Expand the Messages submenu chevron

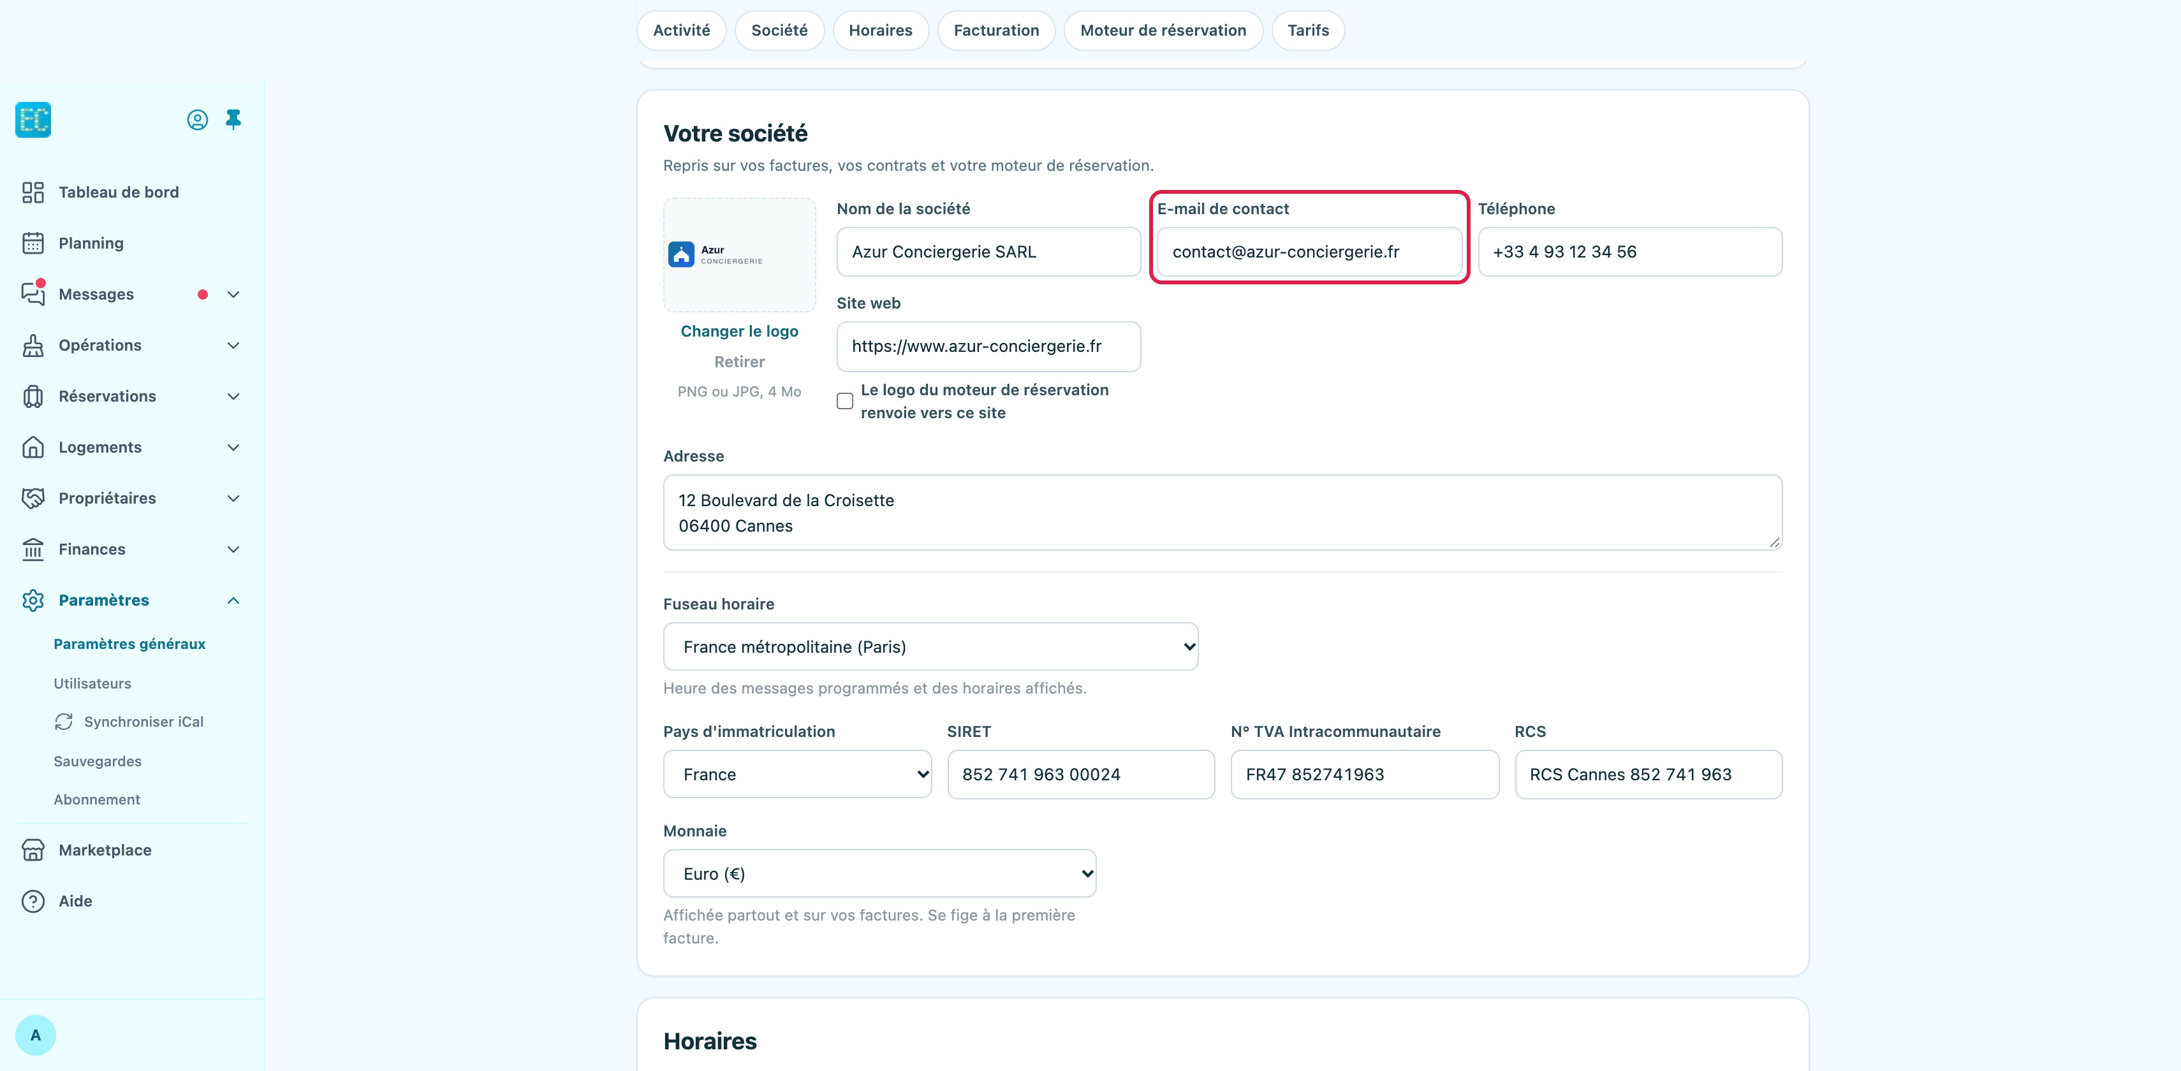click(233, 295)
